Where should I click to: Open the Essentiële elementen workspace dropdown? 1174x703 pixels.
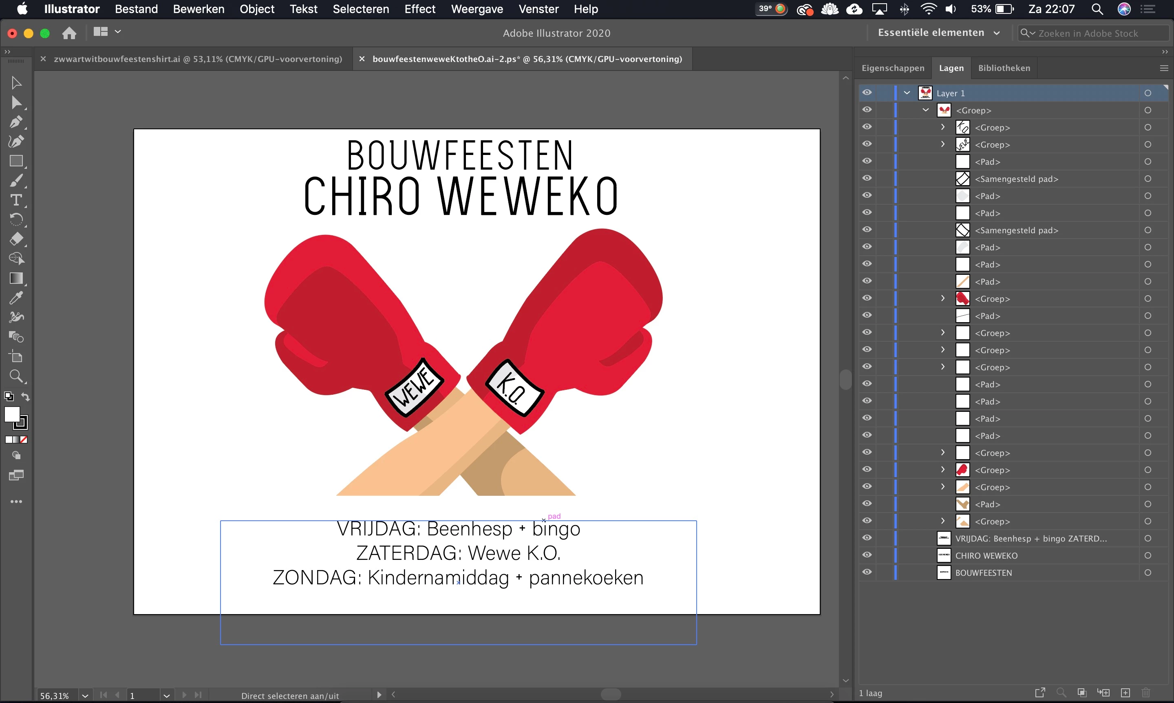pos(938,33)
